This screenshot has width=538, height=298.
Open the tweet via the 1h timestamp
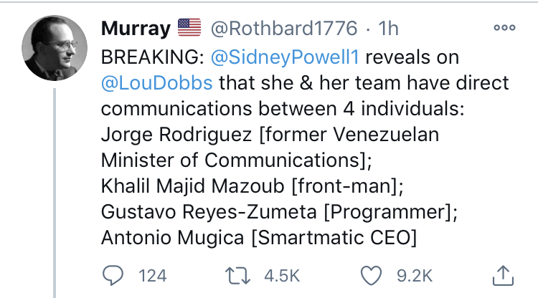[388, 28]
